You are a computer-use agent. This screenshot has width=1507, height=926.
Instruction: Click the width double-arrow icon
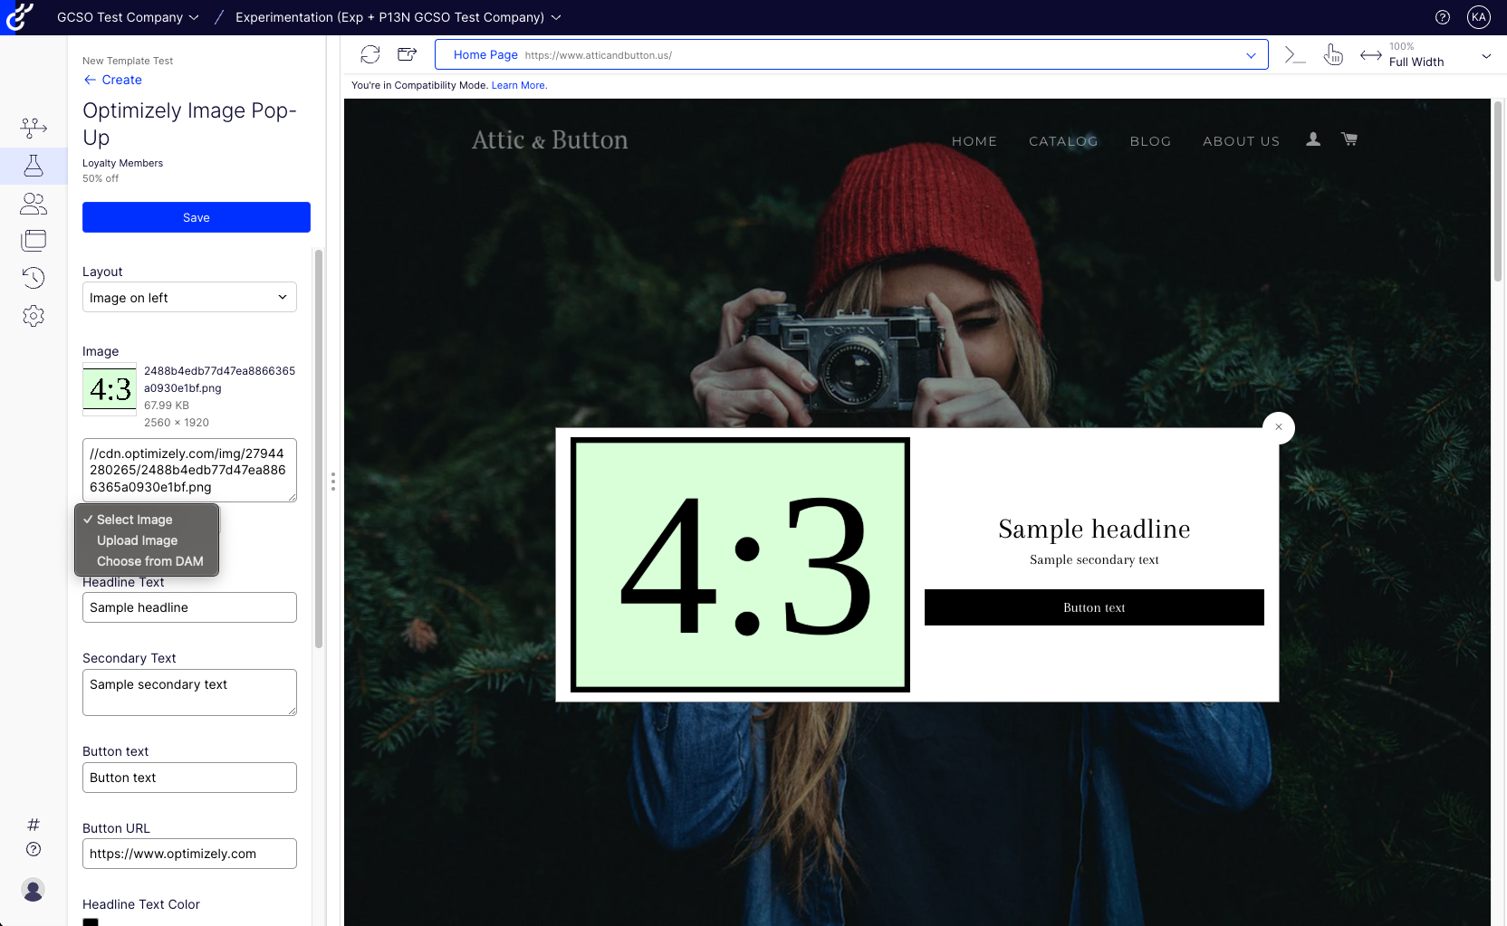pyautogui.click(x=1371, y=55)
